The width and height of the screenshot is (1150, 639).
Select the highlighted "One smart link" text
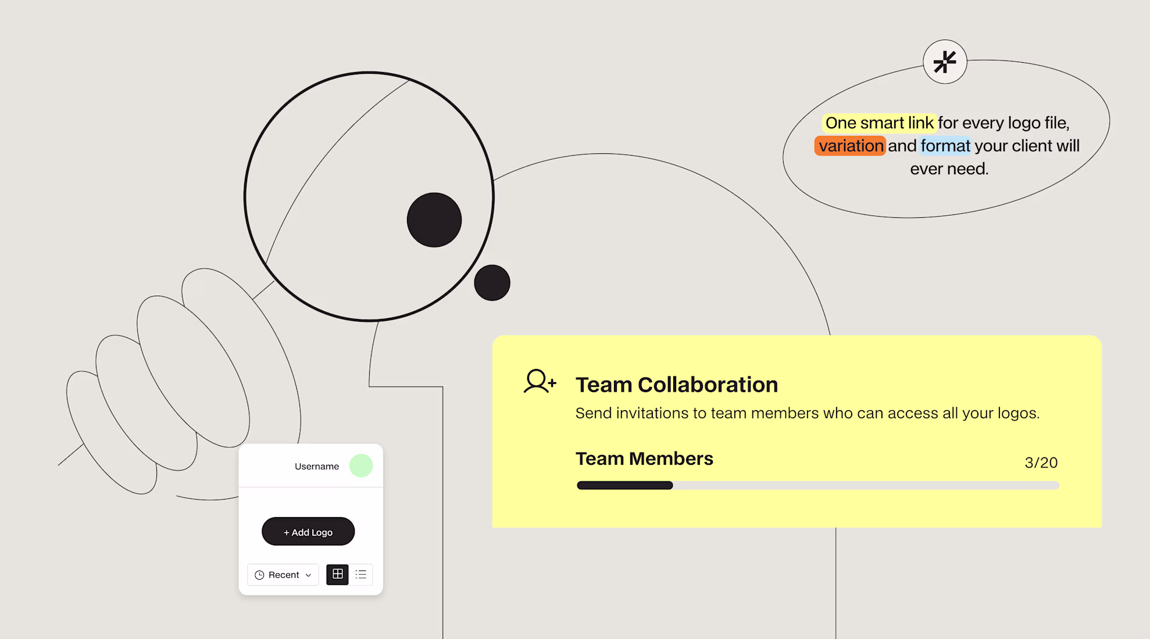(879, 123)
